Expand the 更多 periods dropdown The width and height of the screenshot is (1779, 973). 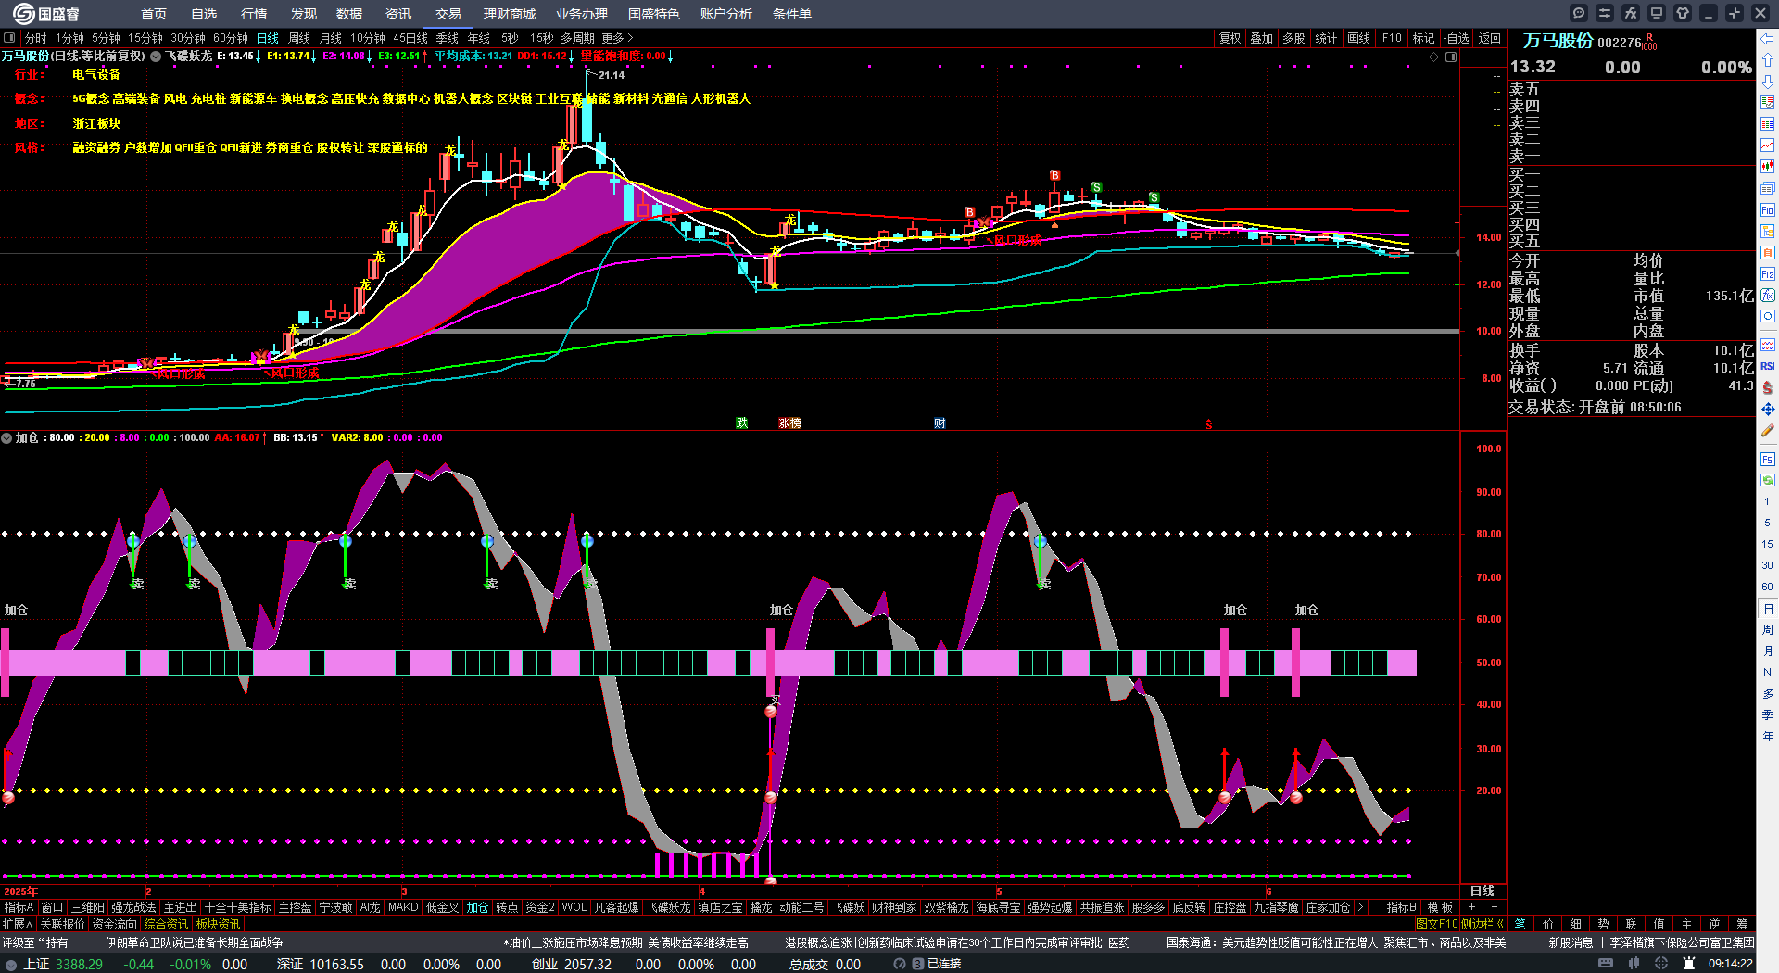[617, 38]
